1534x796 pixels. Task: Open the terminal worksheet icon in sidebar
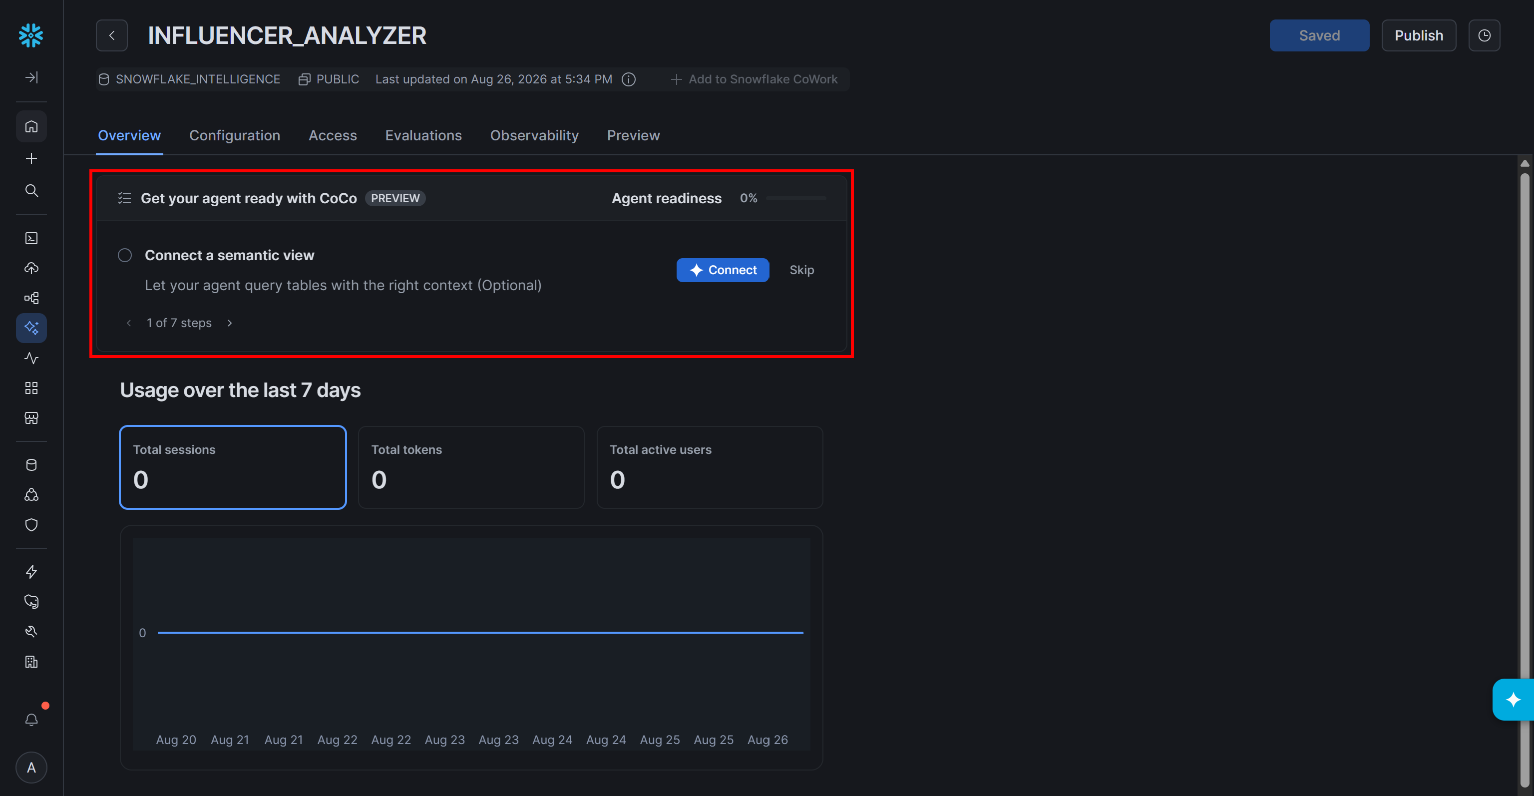(31, 238)
